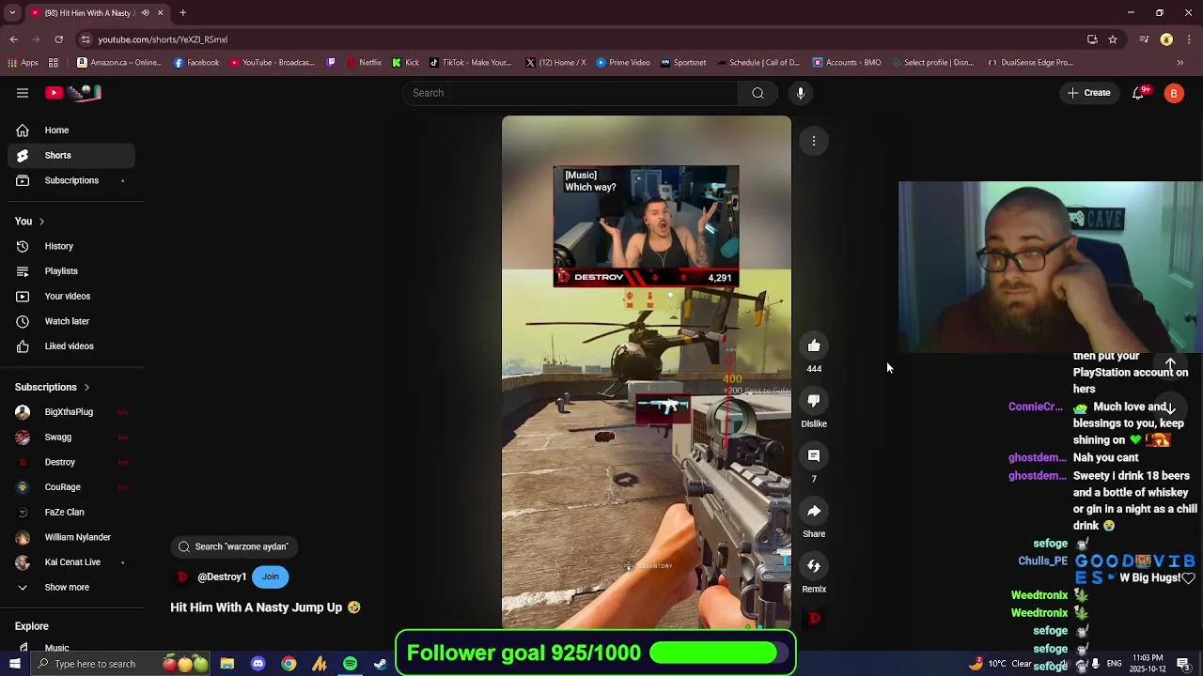The image size is (1203, 676).
Task: Show more bookmarks overflow chevron
Action: 1180,63
